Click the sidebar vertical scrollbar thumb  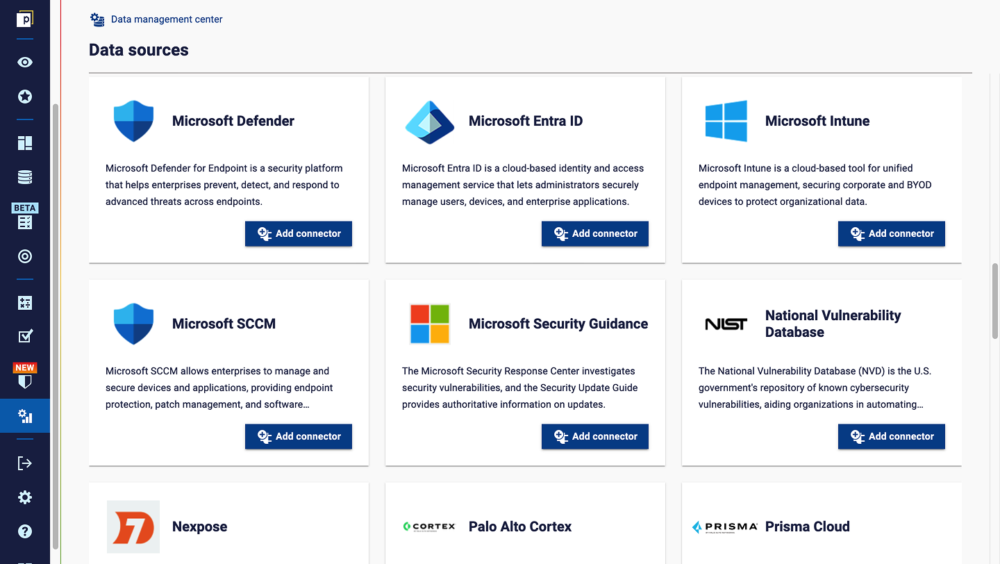point(56,326)
